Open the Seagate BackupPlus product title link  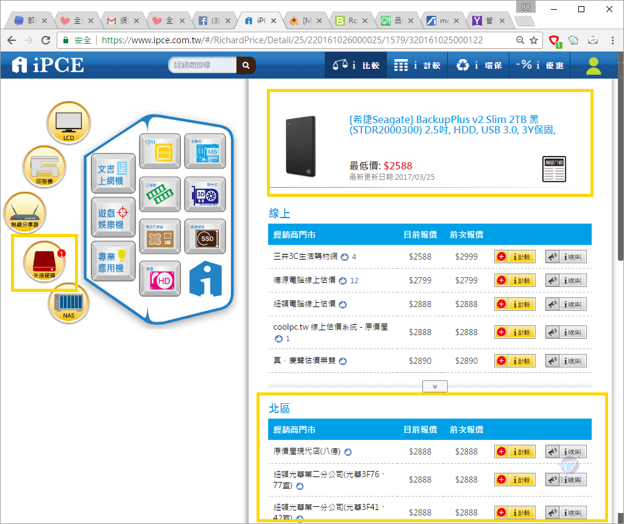(x=452, y=125)
